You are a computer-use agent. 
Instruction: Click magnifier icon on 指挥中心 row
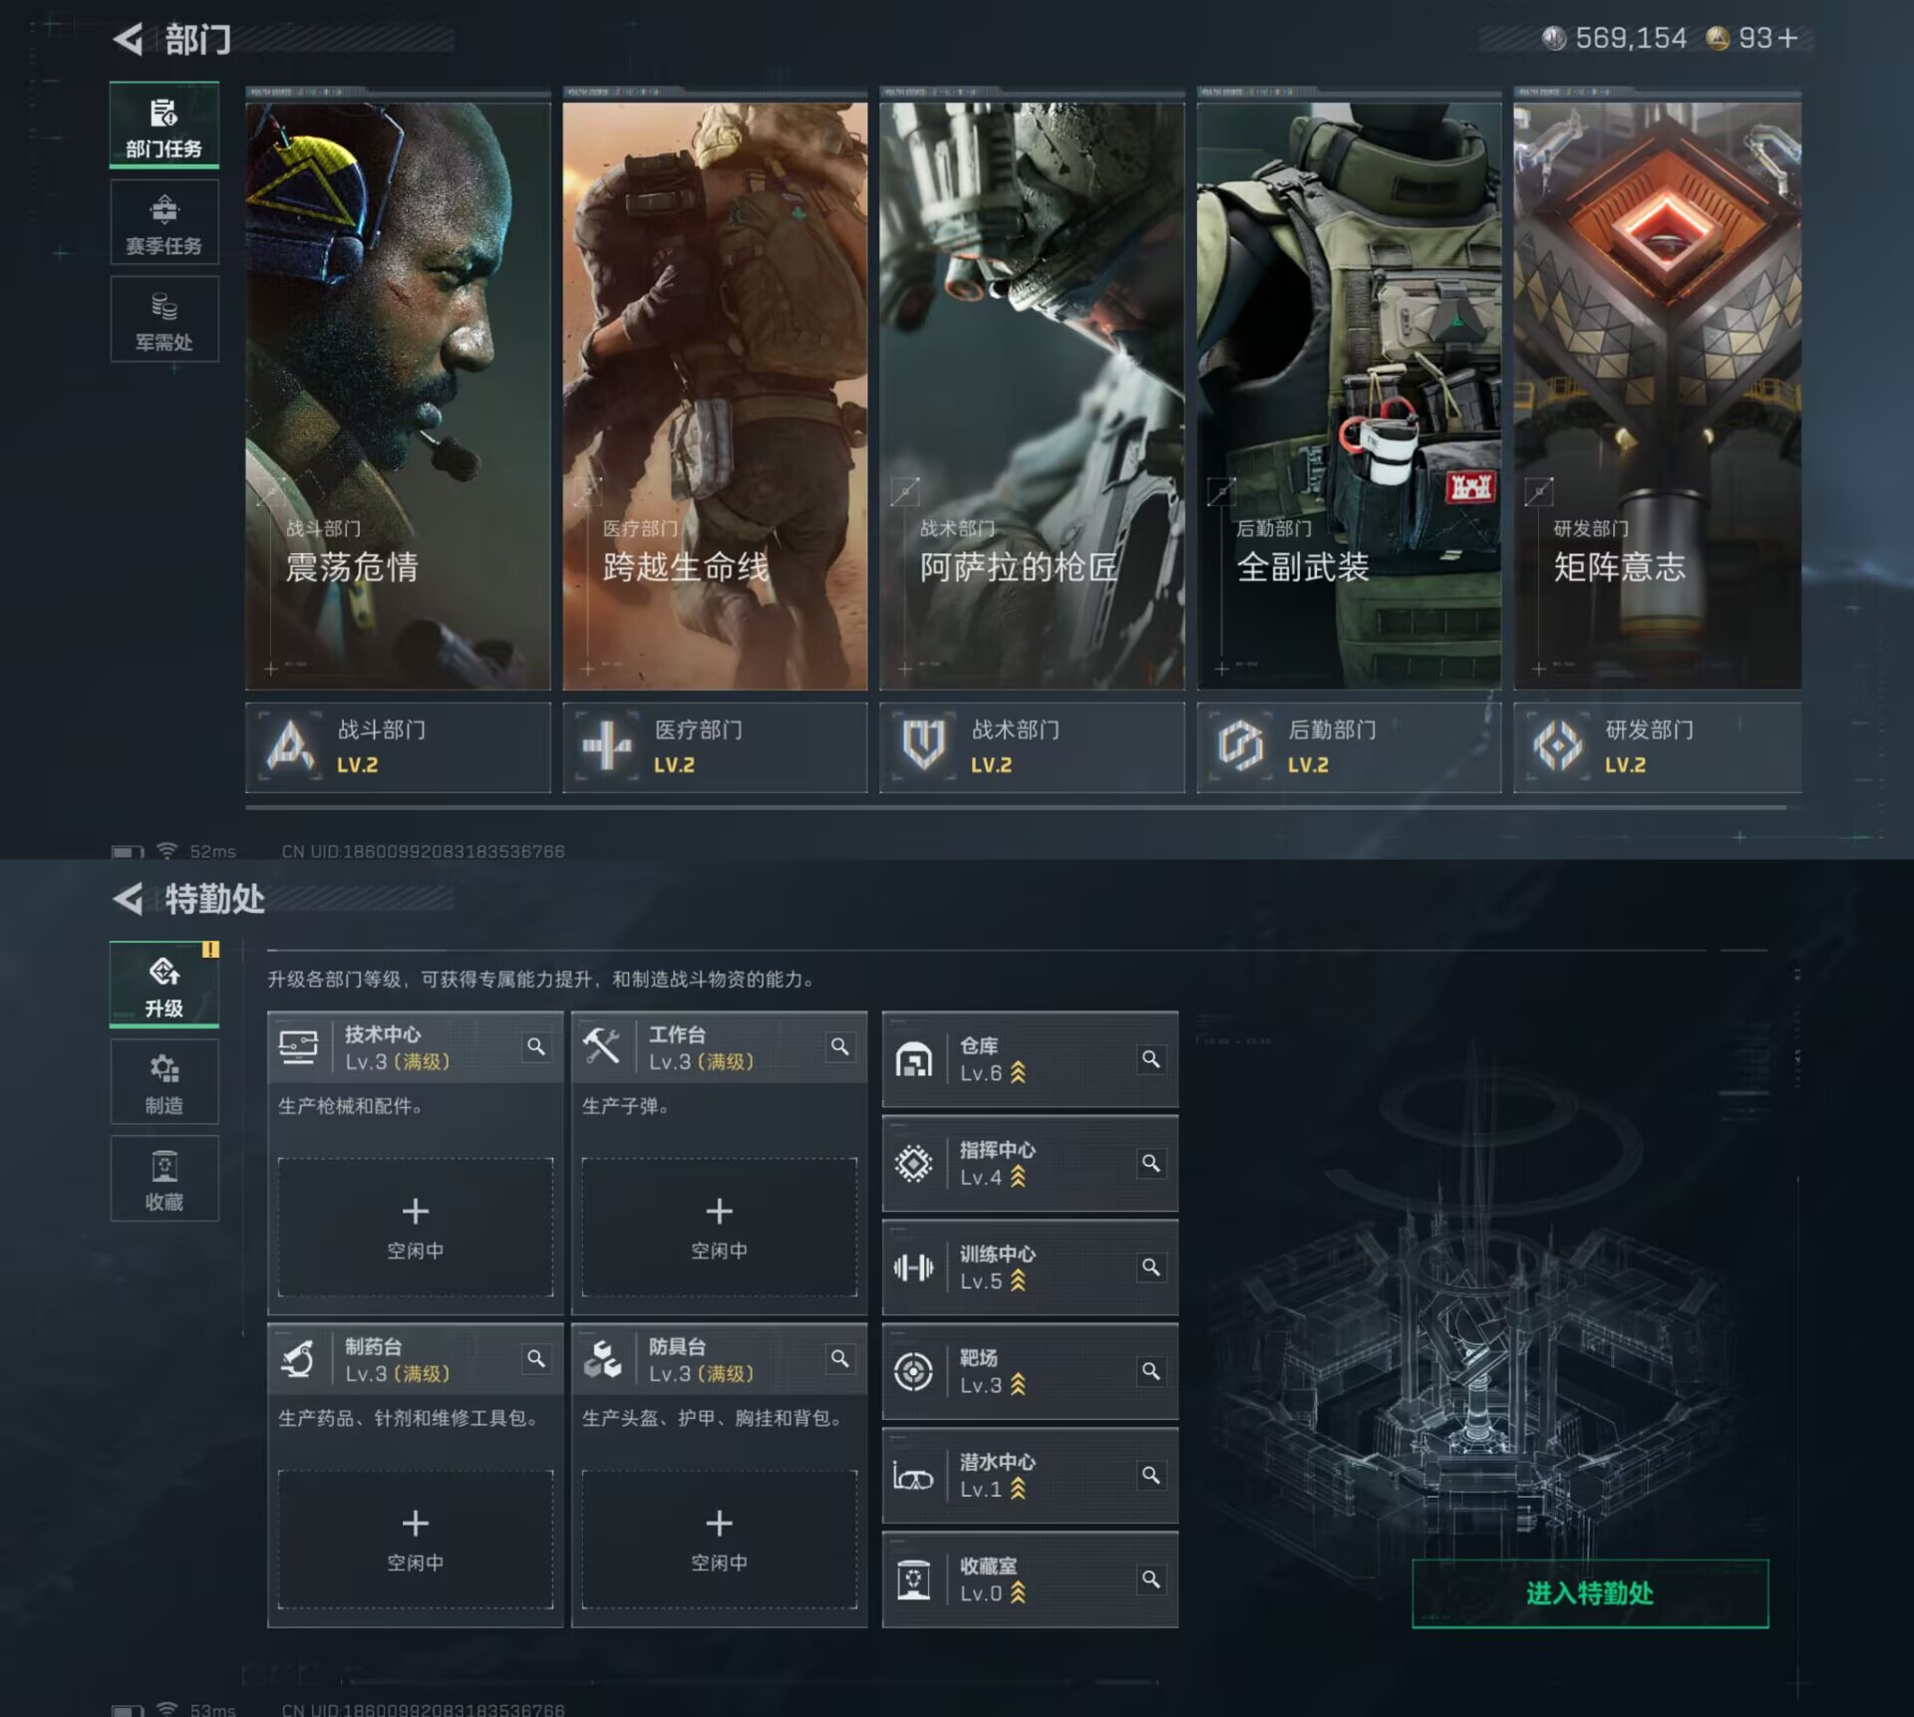tap(1150, 1163)
